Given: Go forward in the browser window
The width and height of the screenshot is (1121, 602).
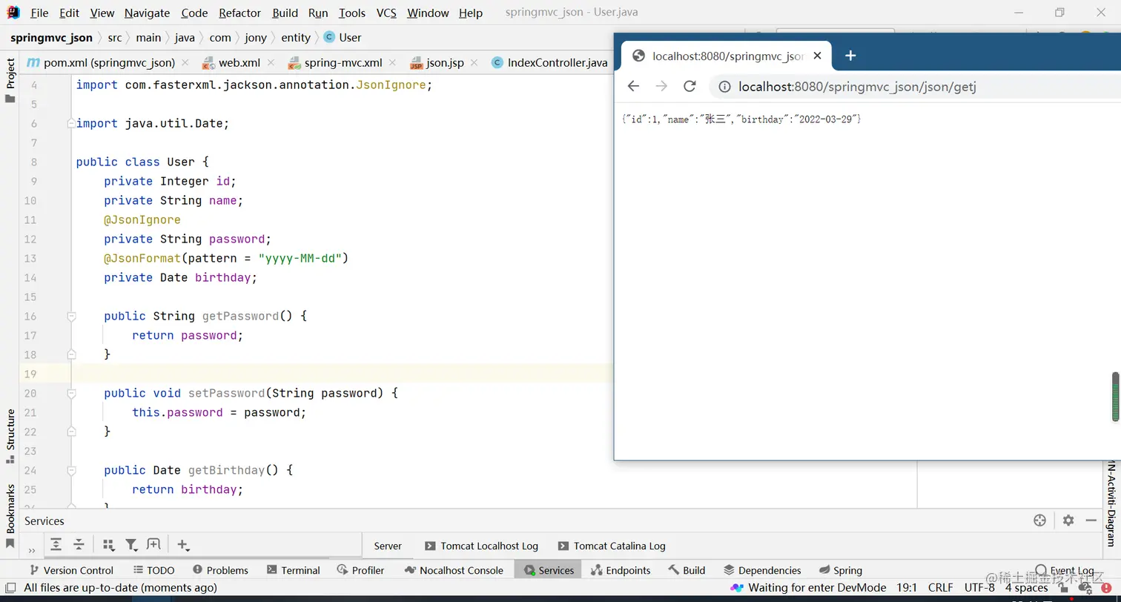Looking at the screenshot, I should click(x=661, y=86).
